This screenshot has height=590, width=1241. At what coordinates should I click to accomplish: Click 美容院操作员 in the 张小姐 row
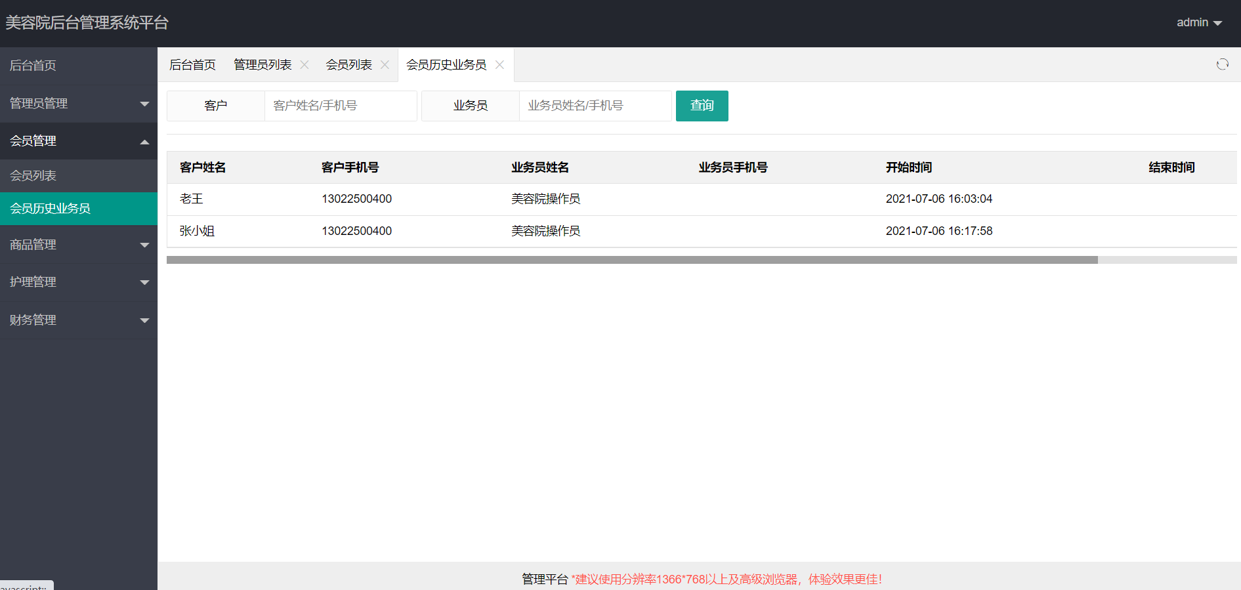[x=546, y=231]
